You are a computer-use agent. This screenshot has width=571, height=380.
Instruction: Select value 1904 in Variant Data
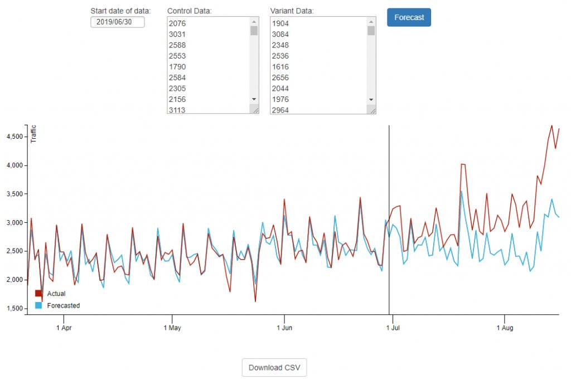(x=280, y=23)
